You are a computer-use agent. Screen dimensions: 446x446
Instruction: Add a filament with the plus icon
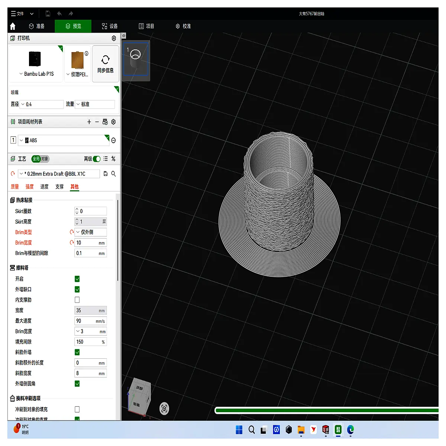[x=89, y=122]
